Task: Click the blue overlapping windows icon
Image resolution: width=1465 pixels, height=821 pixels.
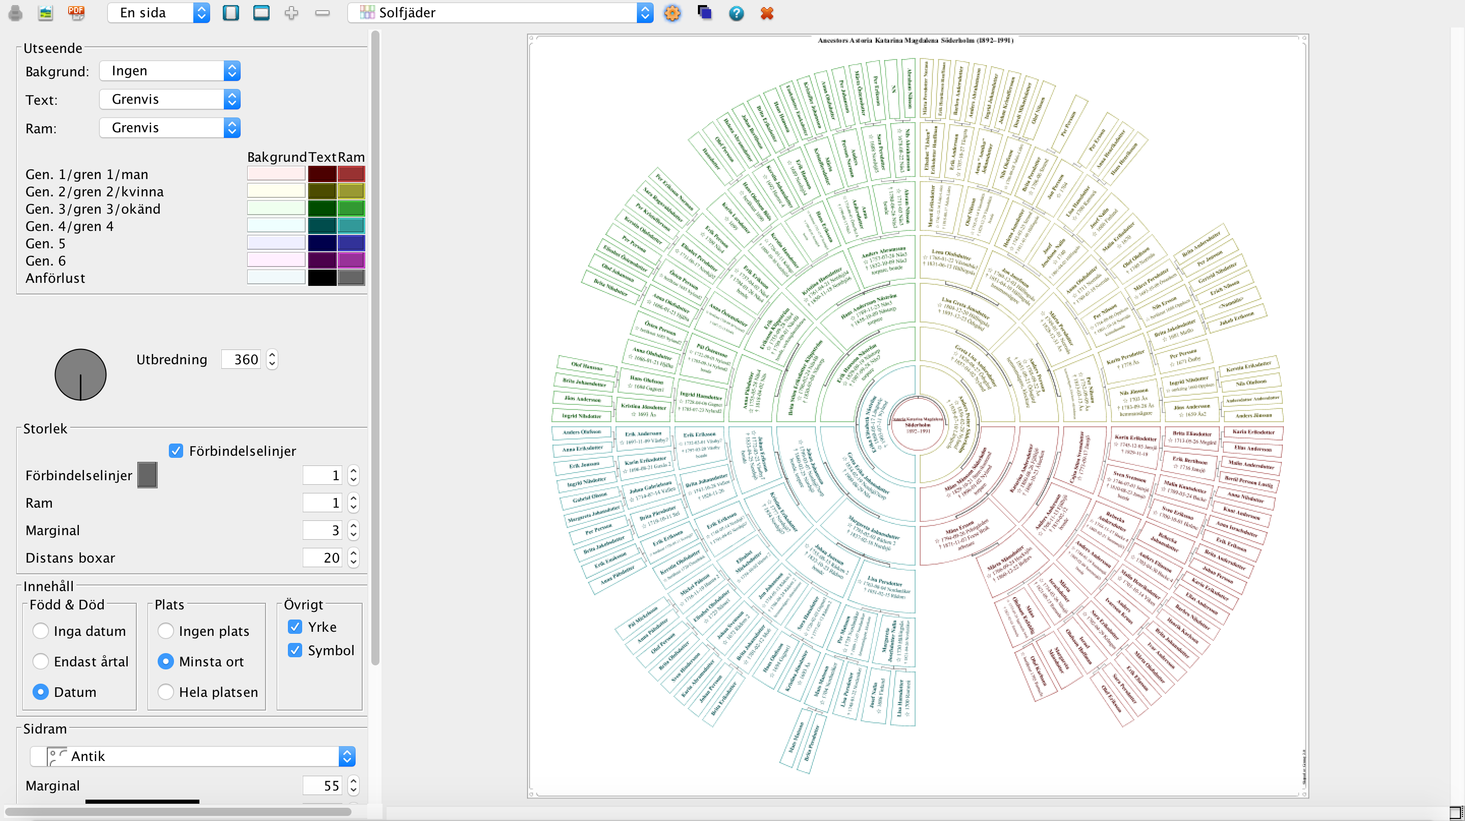Action: (704, 13)
